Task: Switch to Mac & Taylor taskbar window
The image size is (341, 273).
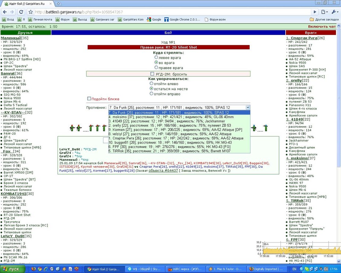Action: click(225, 269)
